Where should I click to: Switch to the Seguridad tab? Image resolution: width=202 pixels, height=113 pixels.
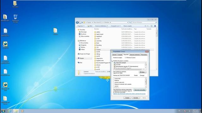[126, 55]
